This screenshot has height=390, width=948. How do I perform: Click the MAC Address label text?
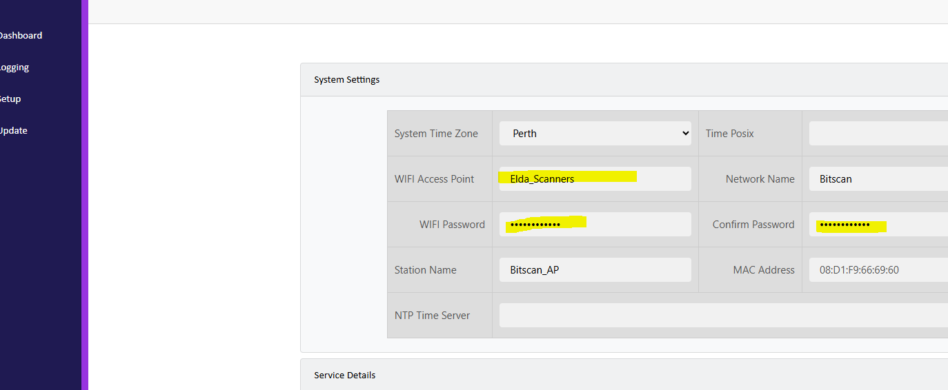[x=764, y=269]
